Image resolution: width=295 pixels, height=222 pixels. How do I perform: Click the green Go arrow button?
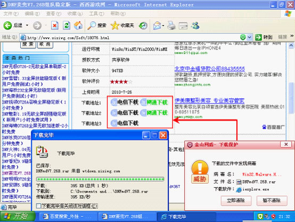[x=258, y=37]
